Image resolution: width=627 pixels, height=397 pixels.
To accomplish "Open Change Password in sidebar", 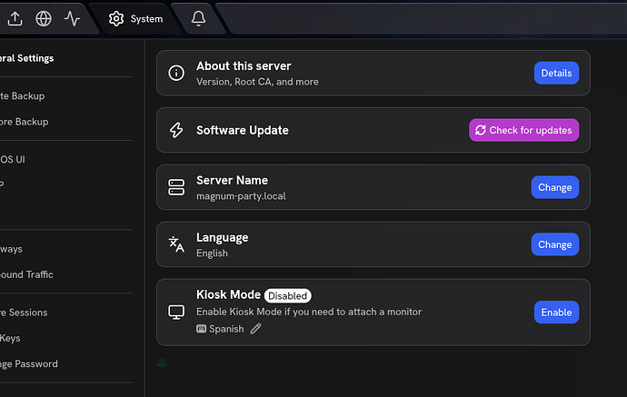I will tap(29, 363).
